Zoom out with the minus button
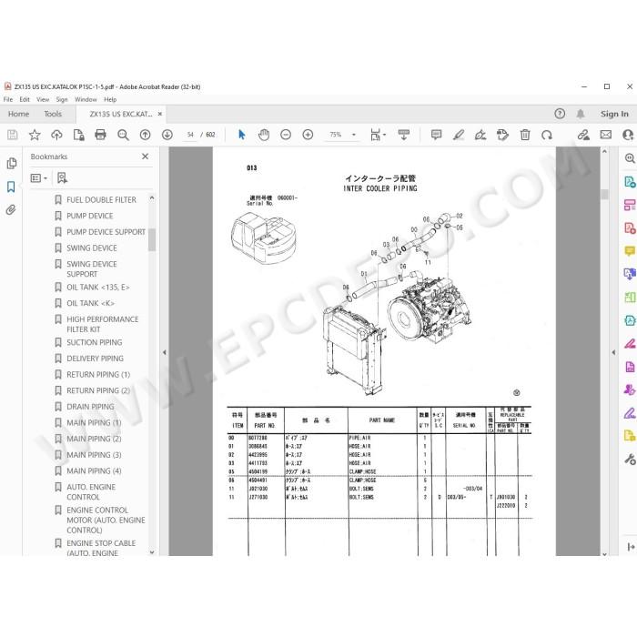Screen dimensions: 637x637 click(x=286, y=135)
